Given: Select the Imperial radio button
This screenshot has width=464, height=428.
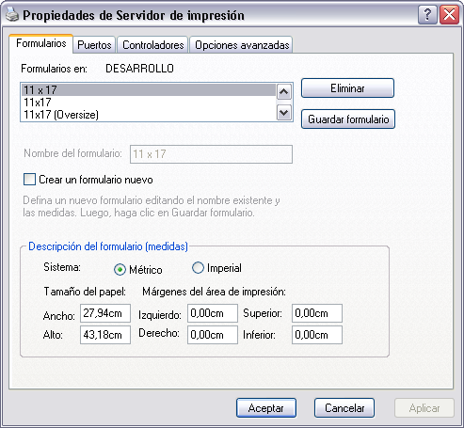Looking at the screenshot, I should point(198,268).
